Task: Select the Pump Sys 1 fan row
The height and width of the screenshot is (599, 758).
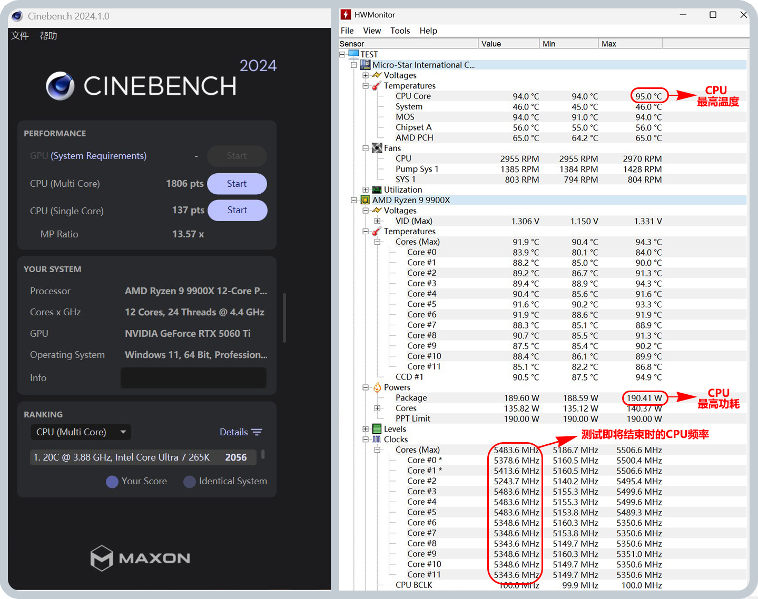Action: coord(543,169)
